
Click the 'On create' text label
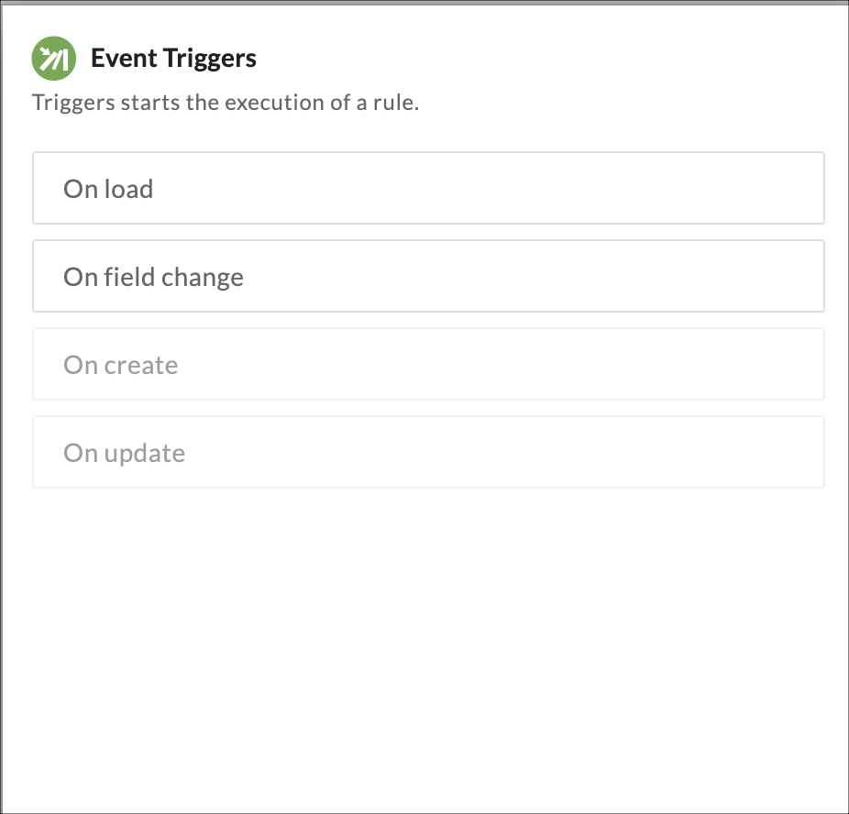[x=120, y=365]
